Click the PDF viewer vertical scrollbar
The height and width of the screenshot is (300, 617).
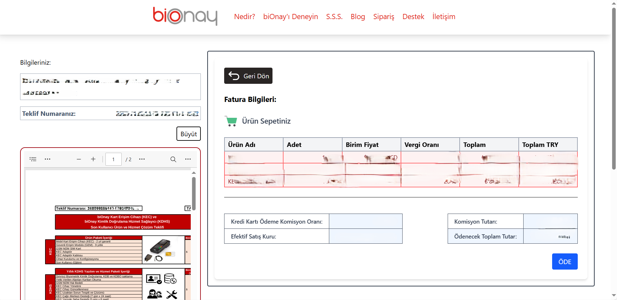pyautogui.click(x=194, y=194)
